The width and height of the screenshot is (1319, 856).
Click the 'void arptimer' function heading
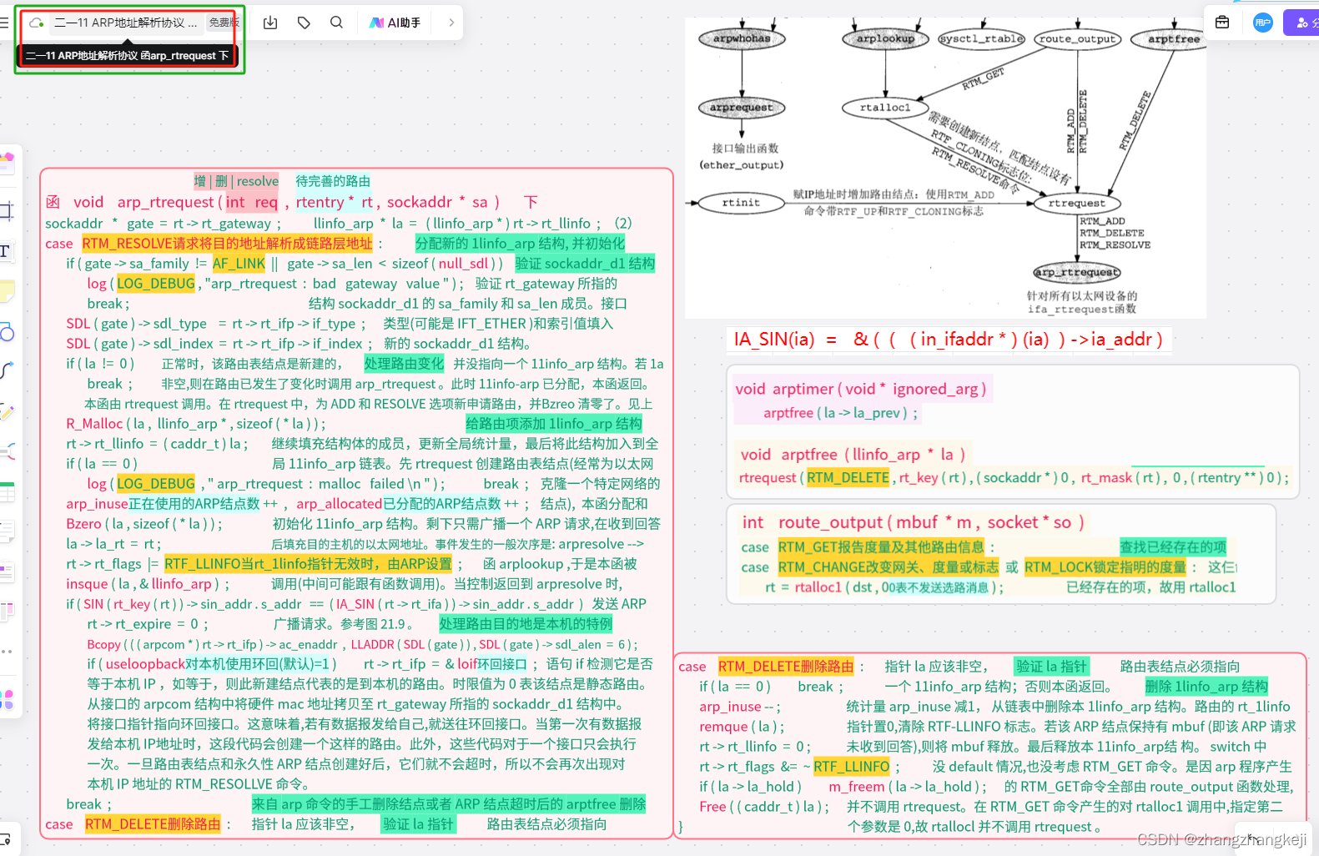860,389
